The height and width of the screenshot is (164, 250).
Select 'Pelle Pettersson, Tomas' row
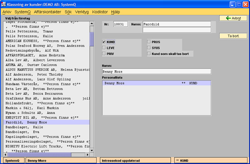click(47, 31)
